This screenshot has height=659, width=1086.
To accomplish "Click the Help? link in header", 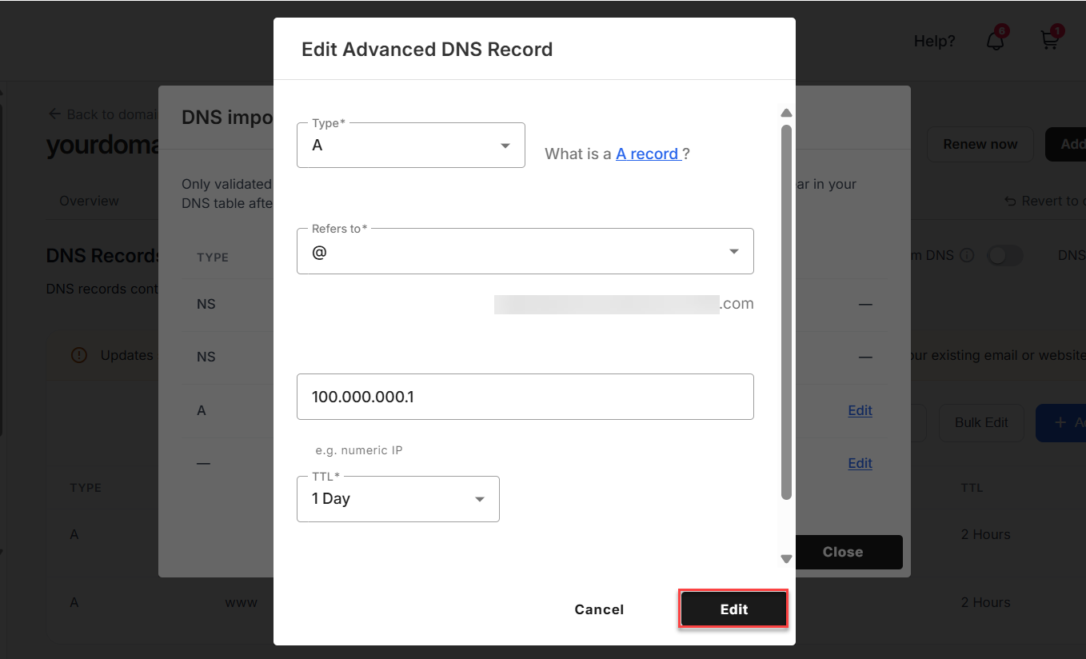I will (934, 41).
